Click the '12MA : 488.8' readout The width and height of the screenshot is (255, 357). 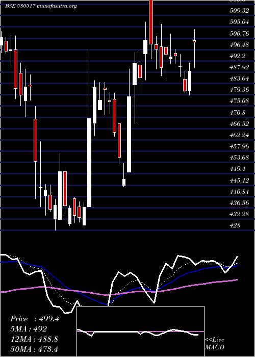(34, 339)
